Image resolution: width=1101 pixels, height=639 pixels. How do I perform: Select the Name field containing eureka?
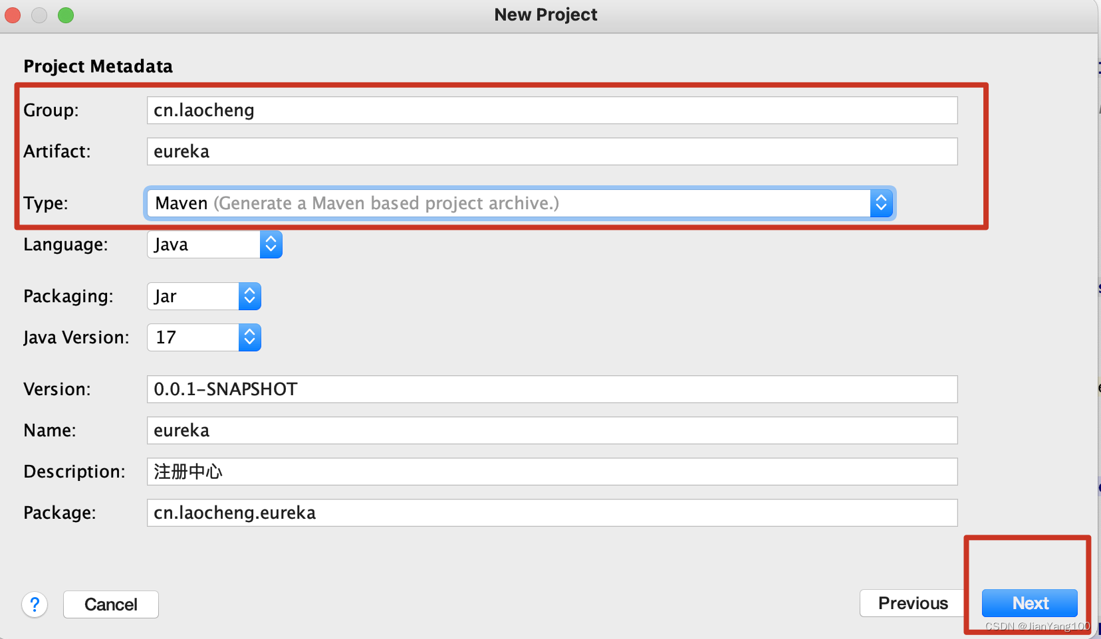tap(552, 430)
